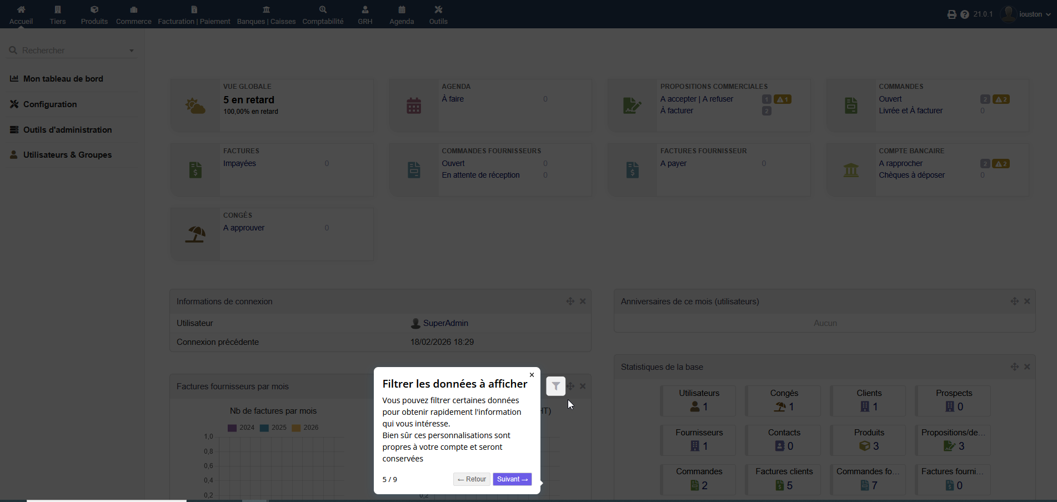This screenshot has height=502, width=1057.
Task: Click the Retour button
Action: [472, 479]
